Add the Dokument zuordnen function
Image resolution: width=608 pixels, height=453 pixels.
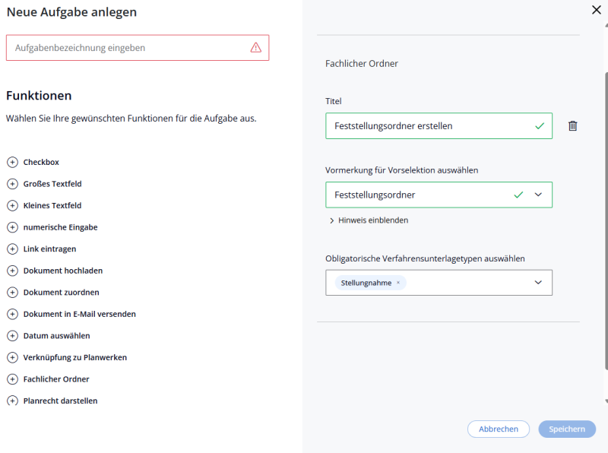coord(12,292)
